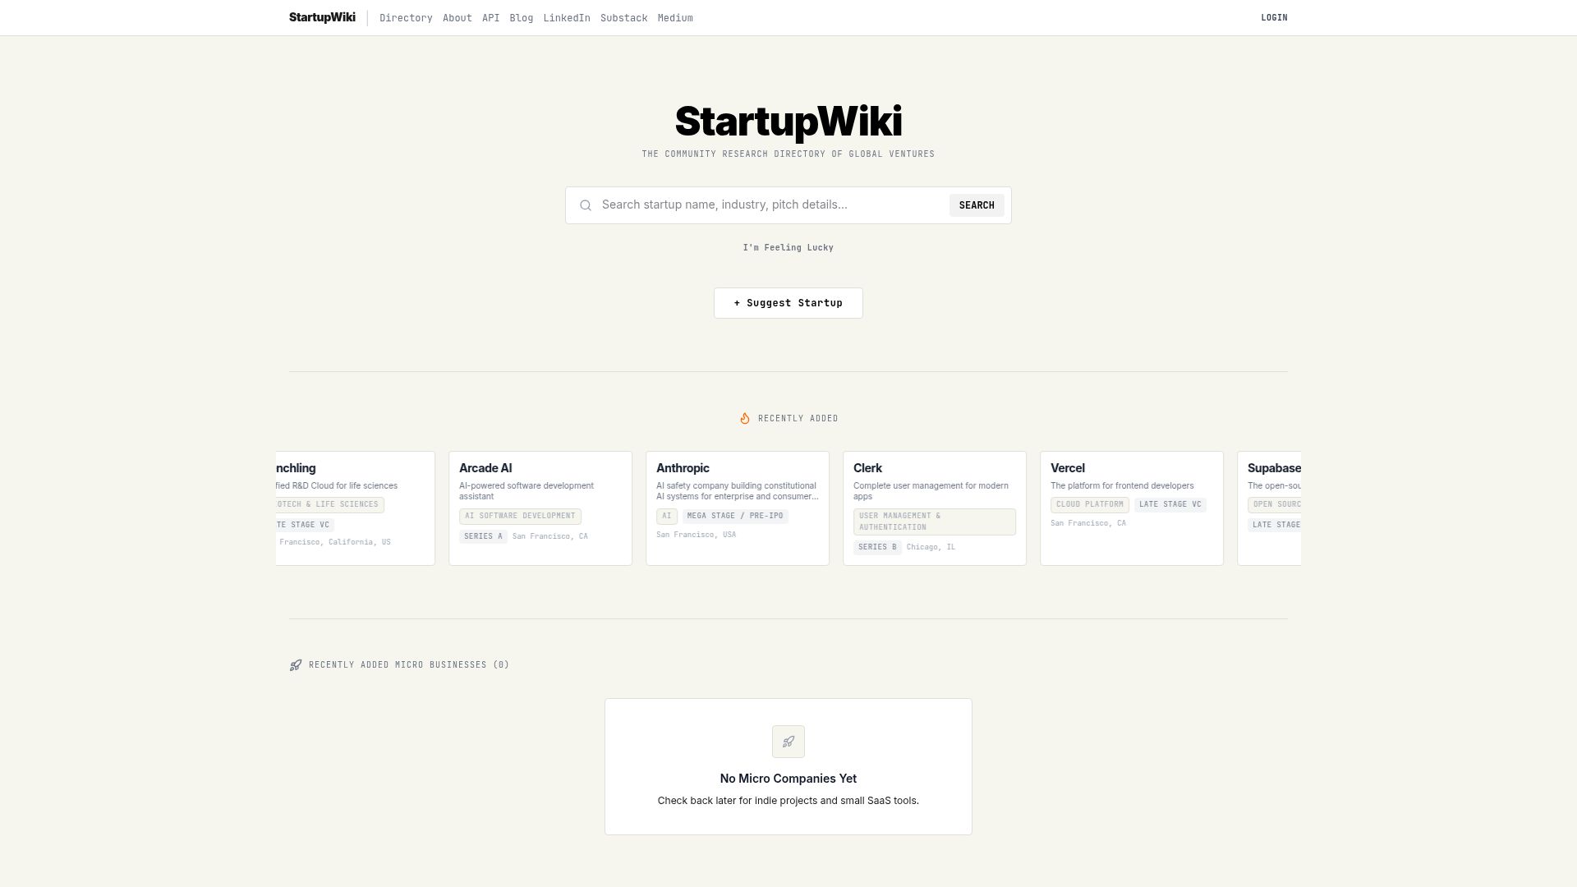Image resolution: width=1577 pixels, height=887 pixels.
Task: Click the LOGIN button
Action: (x=1274, y=18)
